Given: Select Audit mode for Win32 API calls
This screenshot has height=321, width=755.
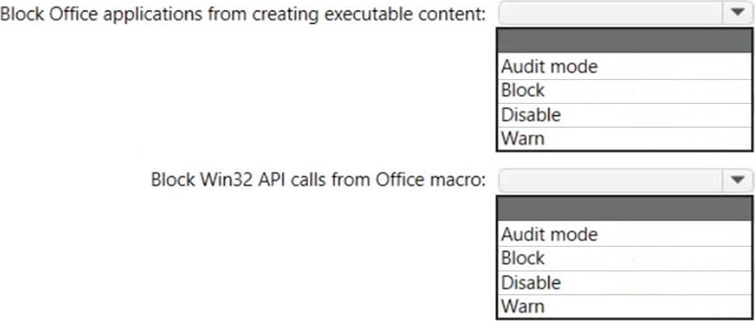Looking at the screenshot, I should [x=625, y=233].
